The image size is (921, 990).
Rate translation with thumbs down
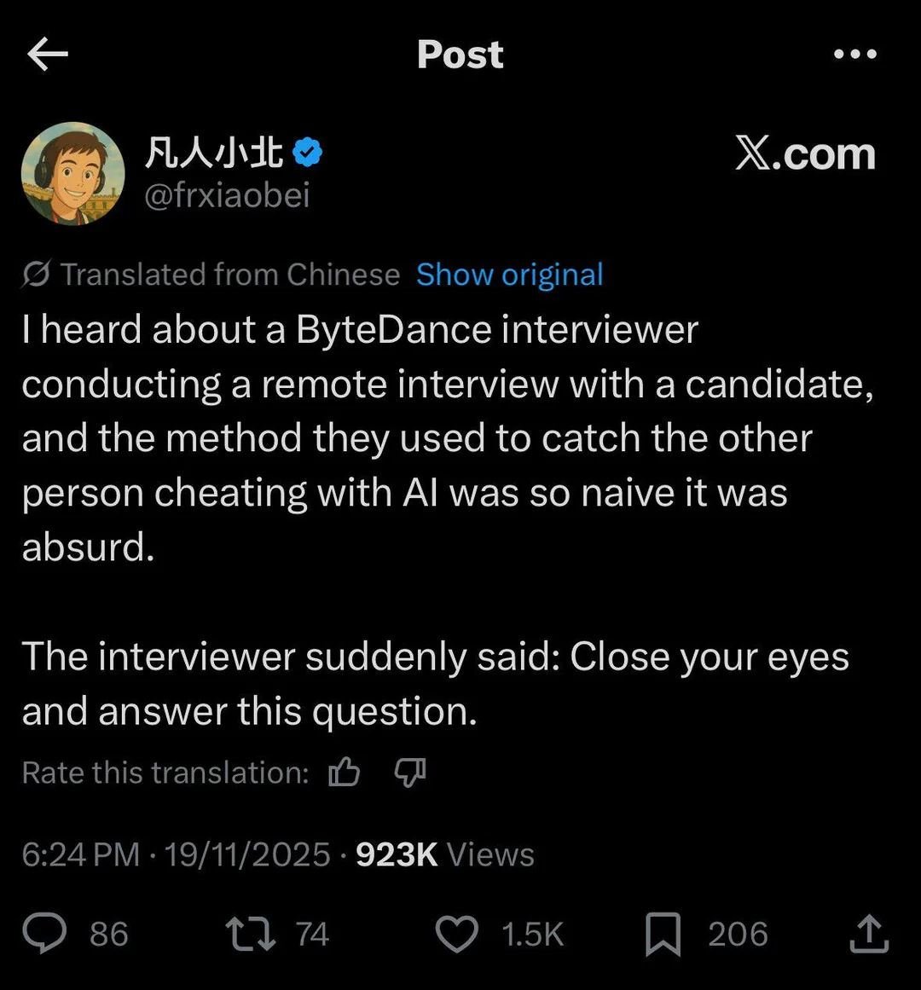point(410,773)
